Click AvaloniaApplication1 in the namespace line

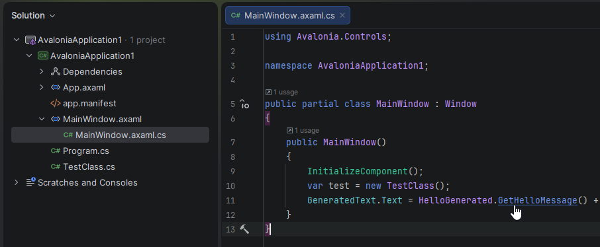point(371,65)
